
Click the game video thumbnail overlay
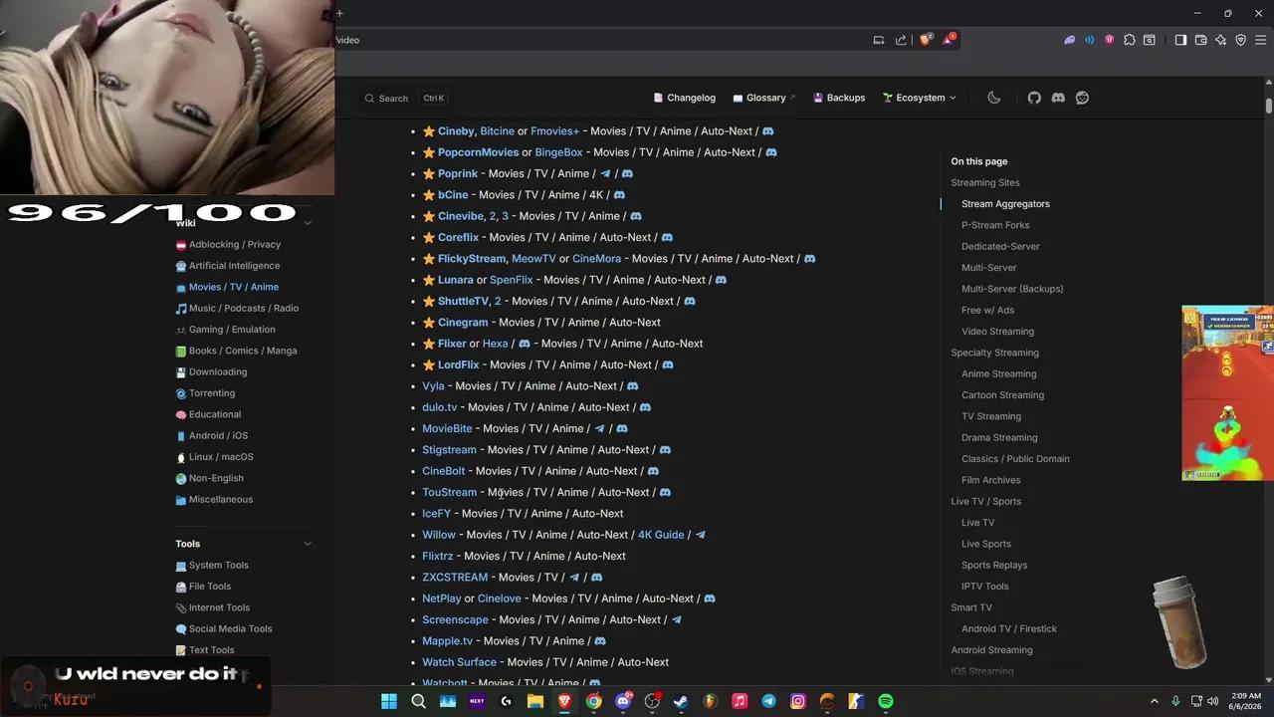point(1227,393)
